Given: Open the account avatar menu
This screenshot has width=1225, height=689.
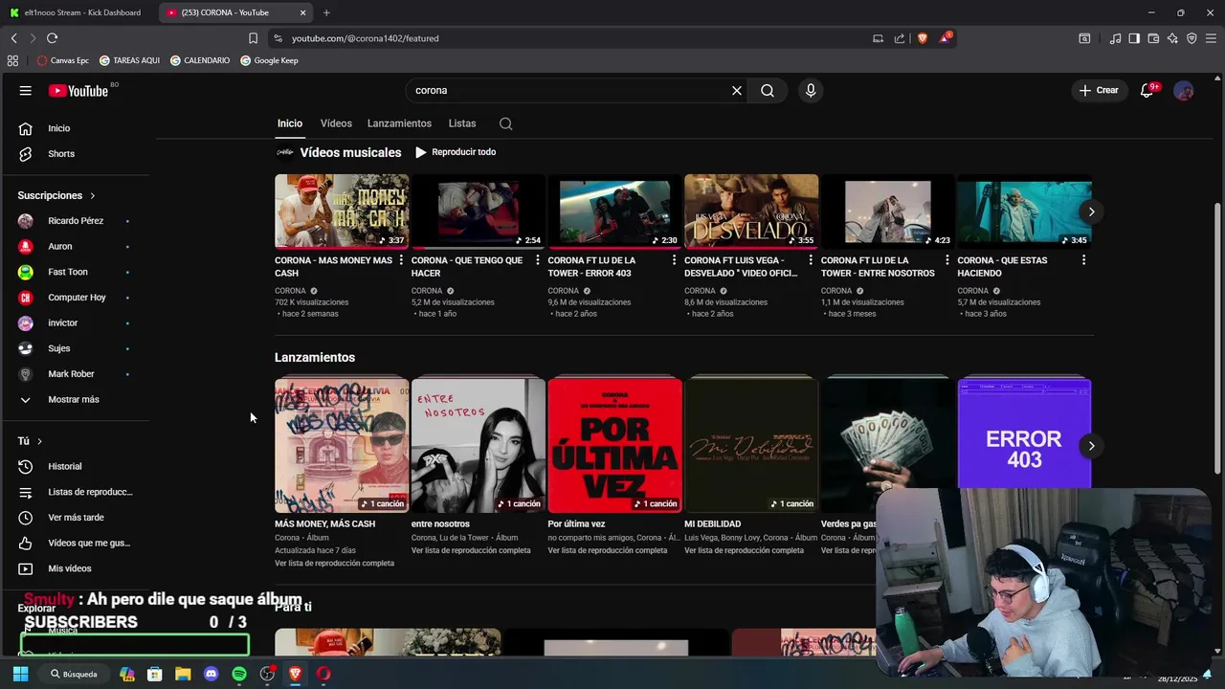Looking at the screenshot, I should point(1184,90).
